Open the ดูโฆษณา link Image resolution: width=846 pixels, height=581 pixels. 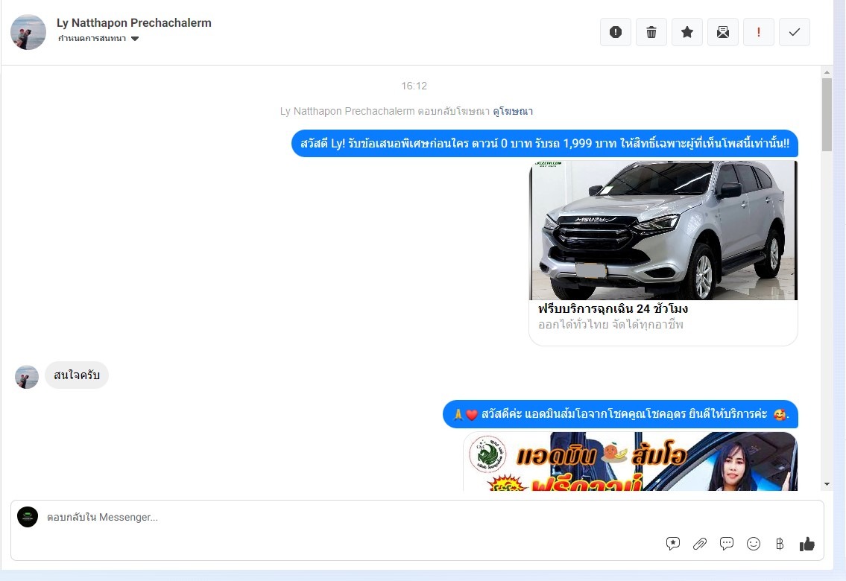513,111
